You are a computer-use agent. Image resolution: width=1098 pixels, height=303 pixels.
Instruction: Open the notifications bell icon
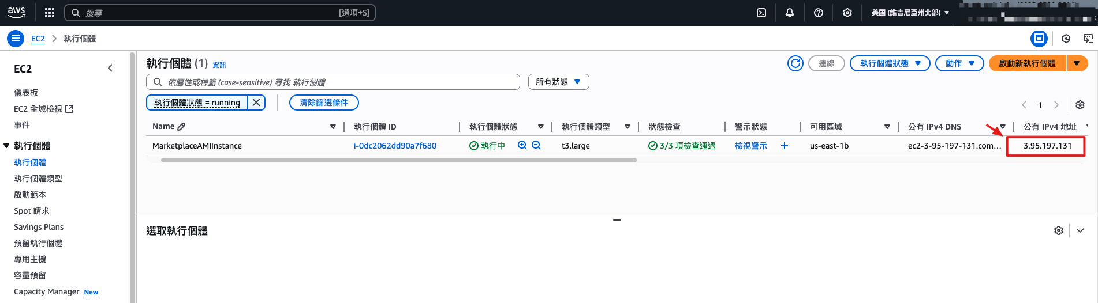click(790, 13)
